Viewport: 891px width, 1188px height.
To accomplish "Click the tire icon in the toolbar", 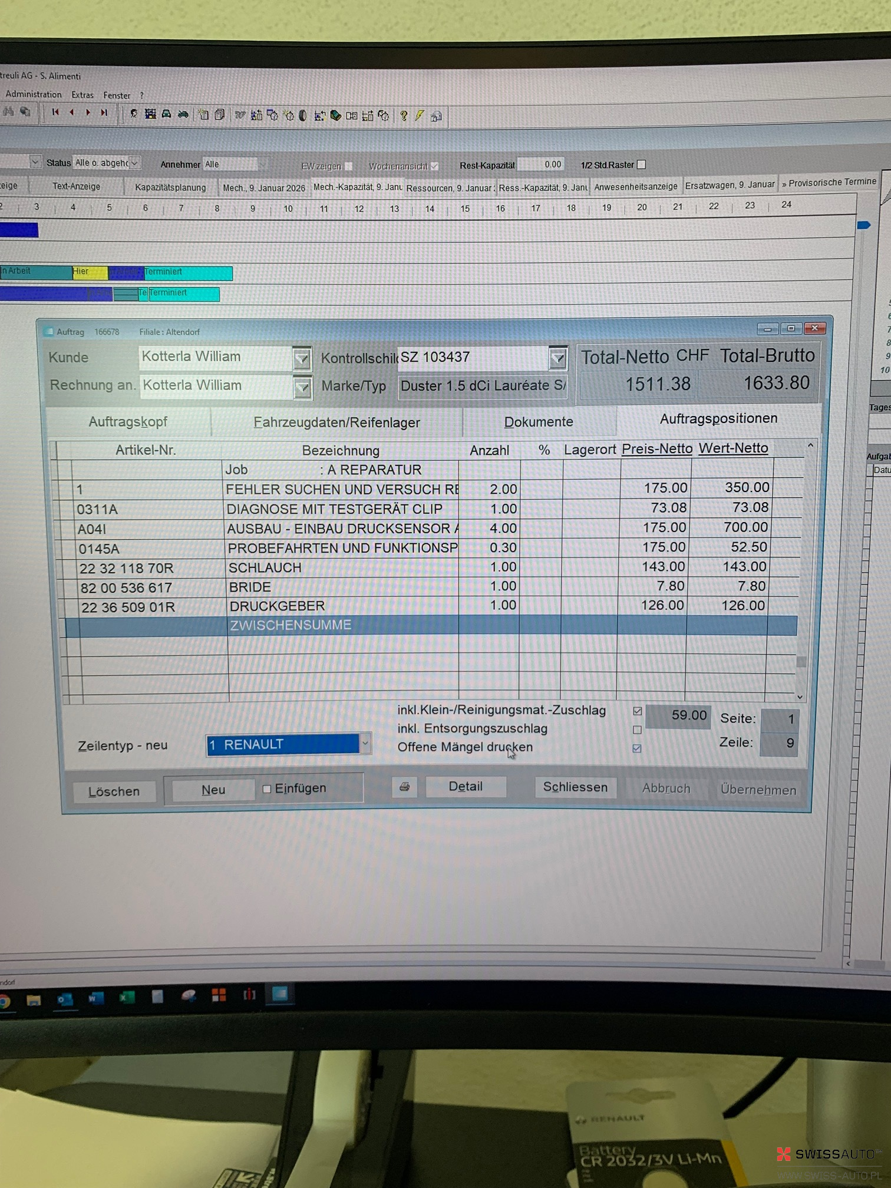I will coord(303,115).
